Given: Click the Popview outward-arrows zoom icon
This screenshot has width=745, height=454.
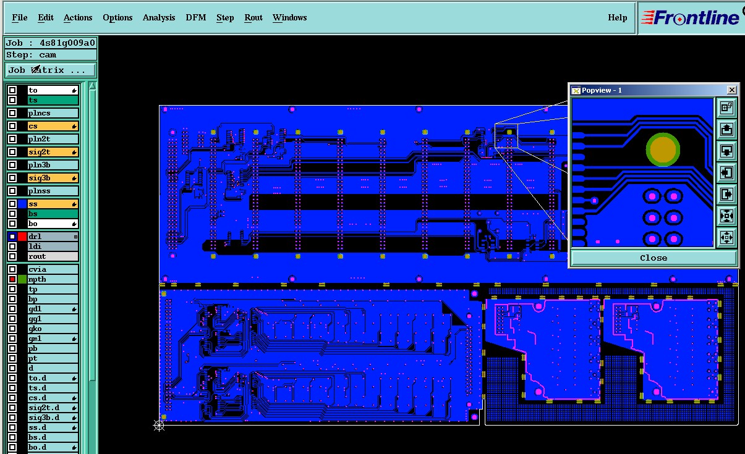Looking at the screenshot, I should (726, 237).
